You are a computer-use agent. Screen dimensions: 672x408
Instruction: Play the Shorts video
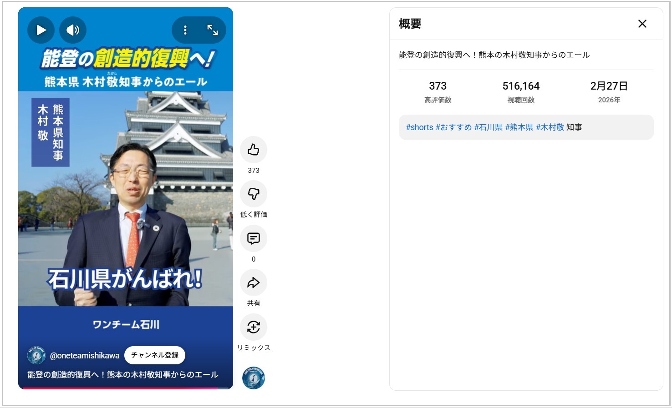click(x=41, y=30)
